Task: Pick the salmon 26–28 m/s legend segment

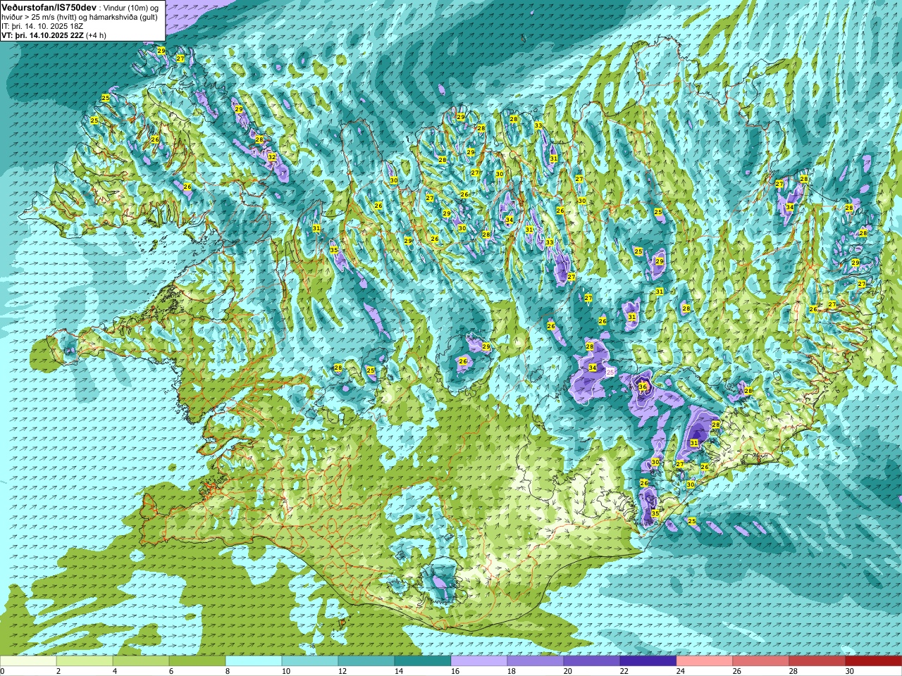Action: coord(761,661)
